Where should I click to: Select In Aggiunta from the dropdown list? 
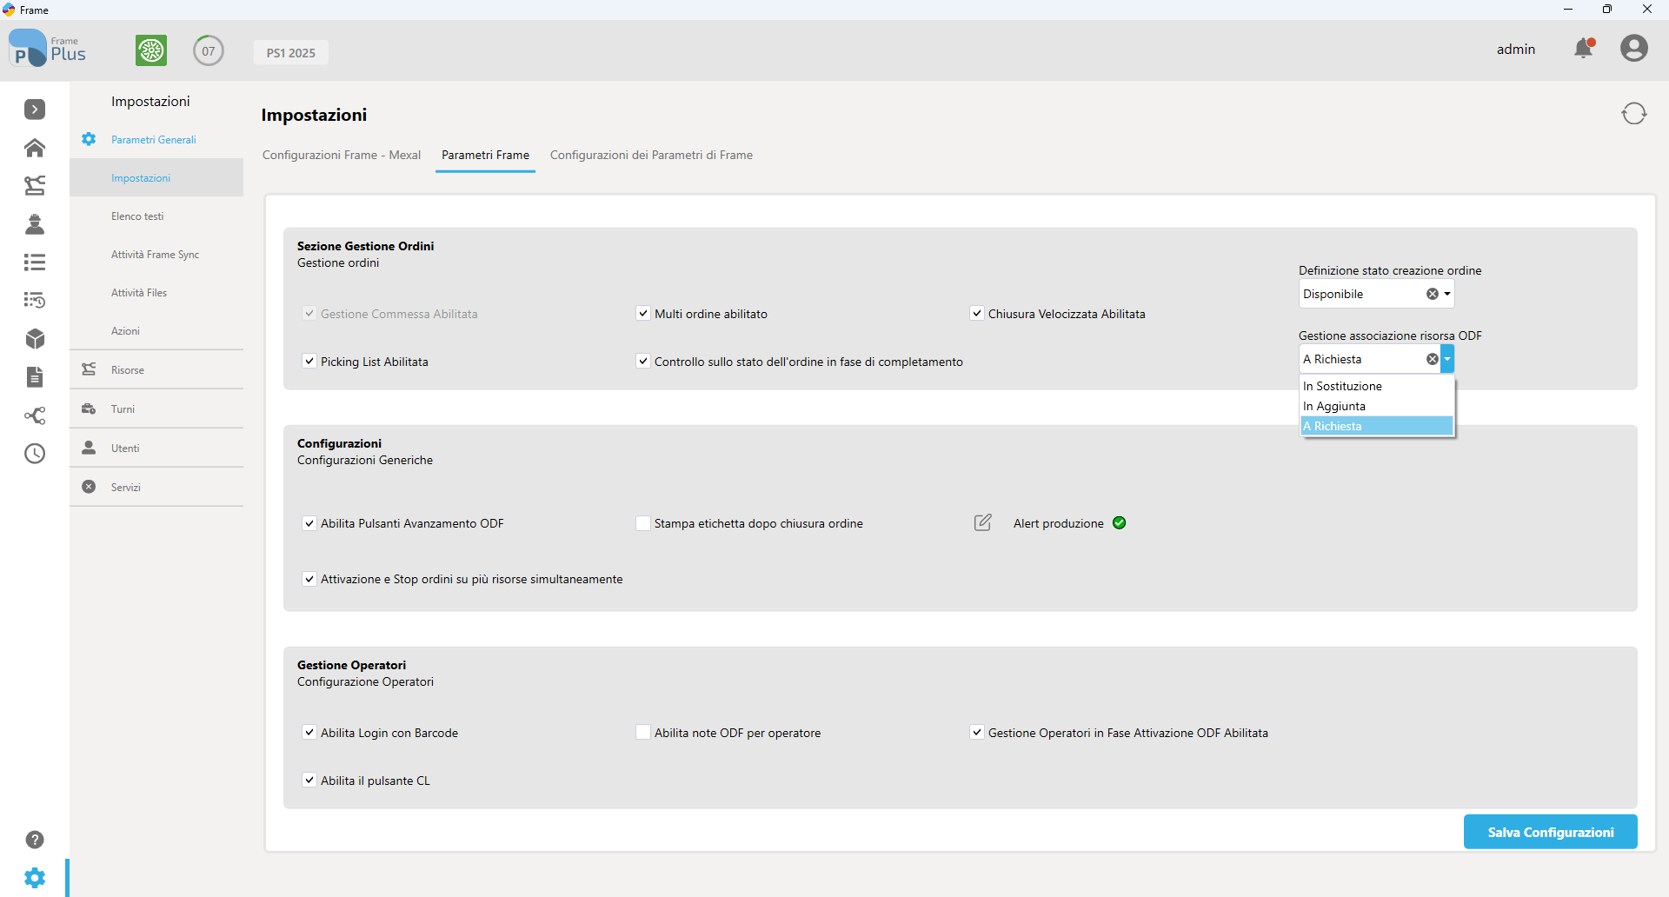(1377, 406)
